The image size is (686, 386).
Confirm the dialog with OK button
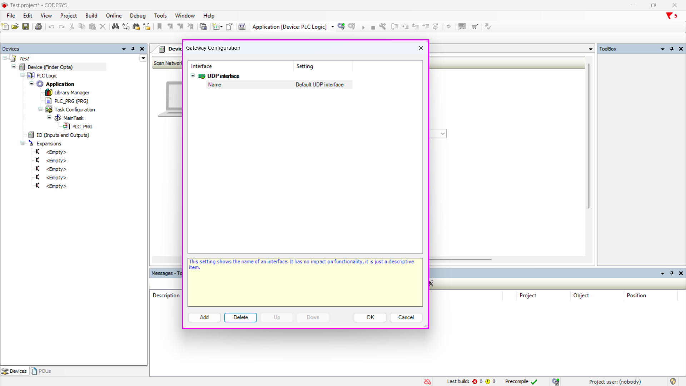(370, 317)
